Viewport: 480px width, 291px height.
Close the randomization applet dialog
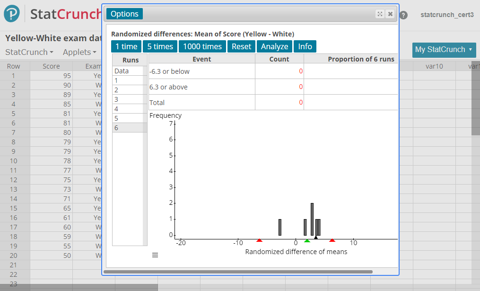click(390, 14)
